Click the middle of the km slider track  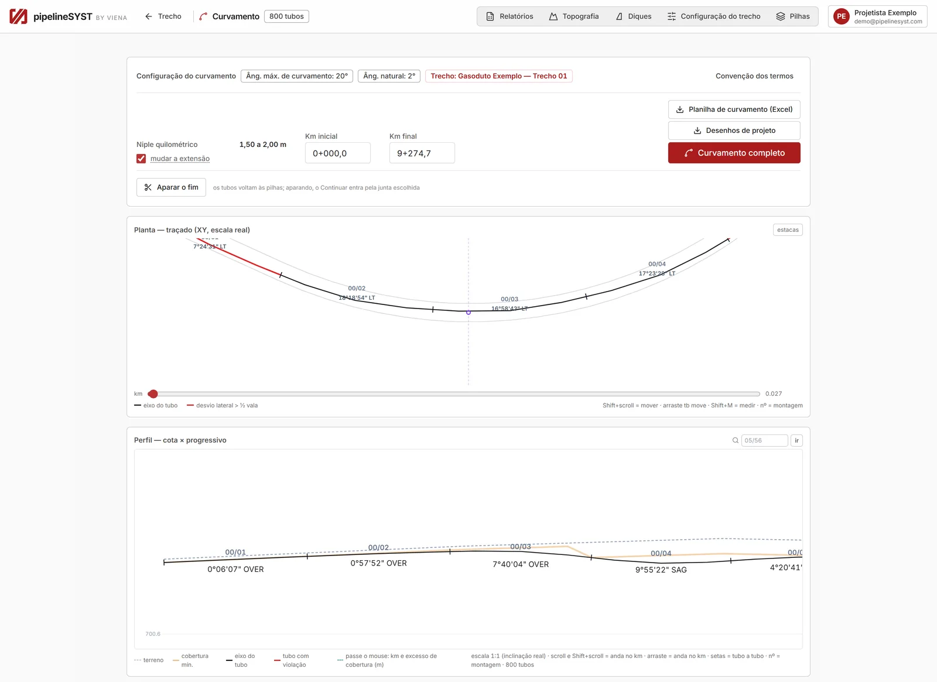tap(455, 394)
